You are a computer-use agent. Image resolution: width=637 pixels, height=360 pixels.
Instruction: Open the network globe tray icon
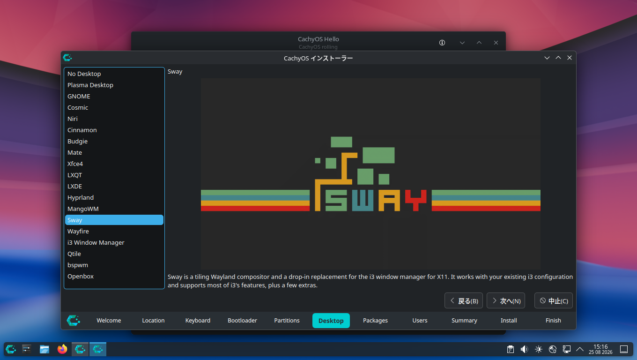tap(553, 349)
